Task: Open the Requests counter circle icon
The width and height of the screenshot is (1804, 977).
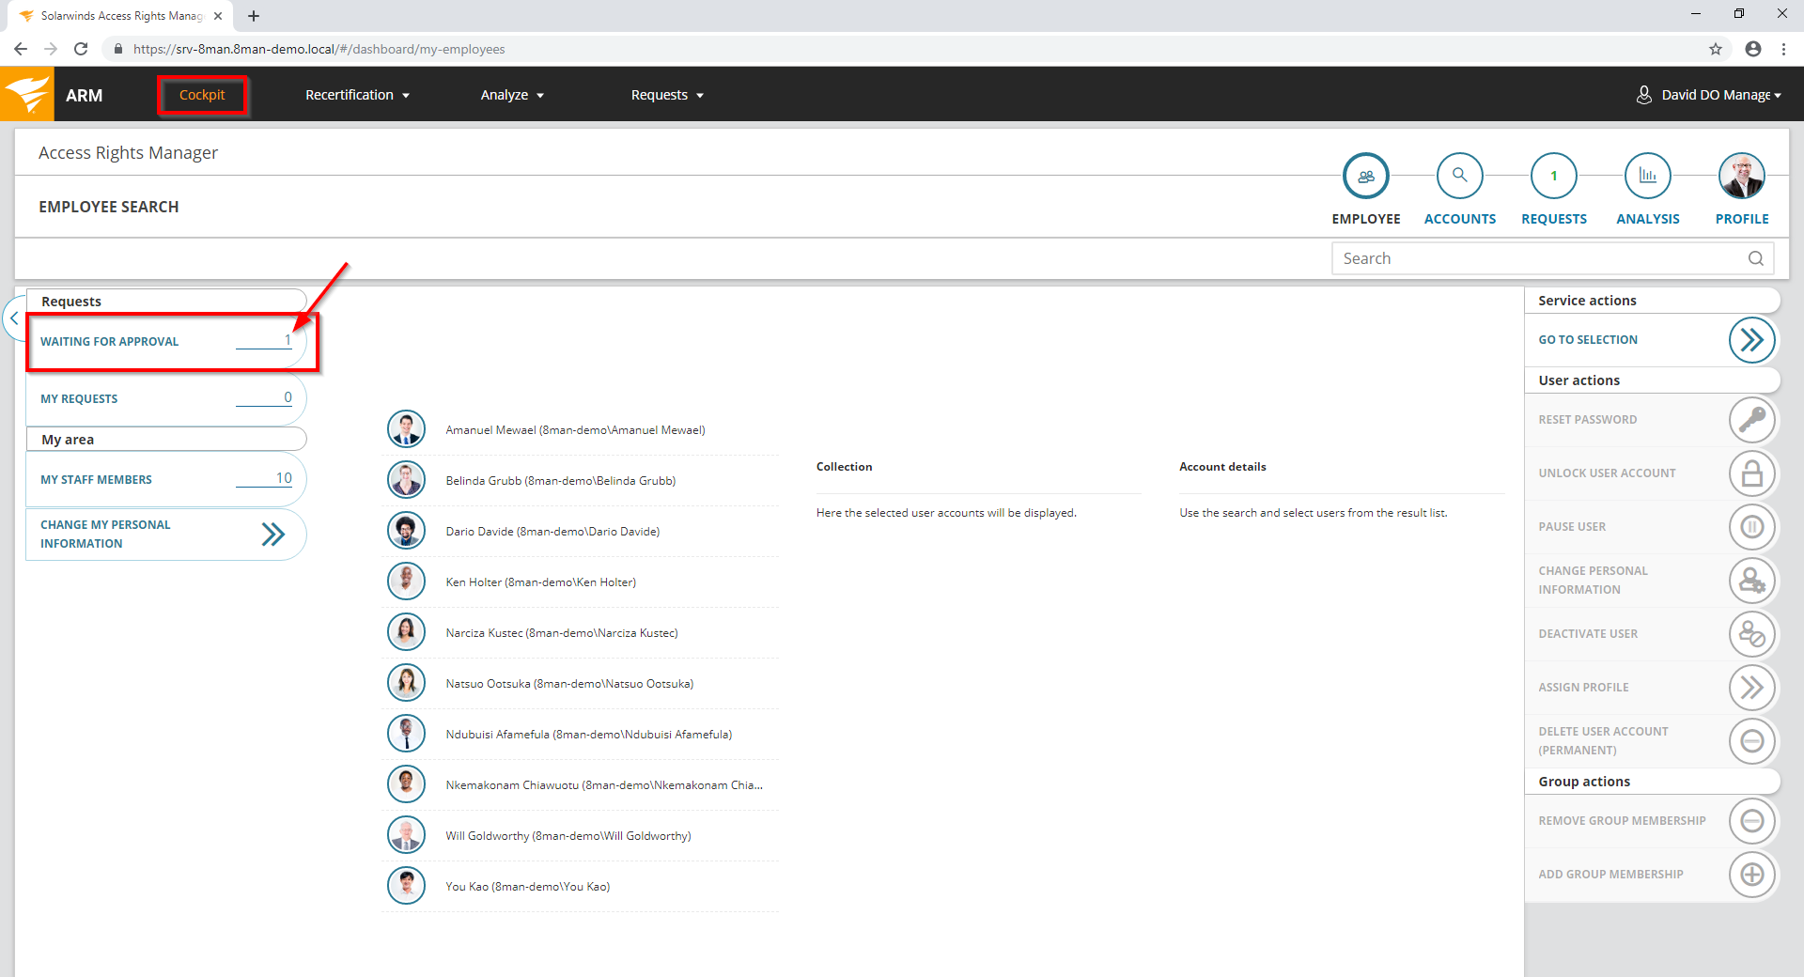Action: pos(1553,176)
